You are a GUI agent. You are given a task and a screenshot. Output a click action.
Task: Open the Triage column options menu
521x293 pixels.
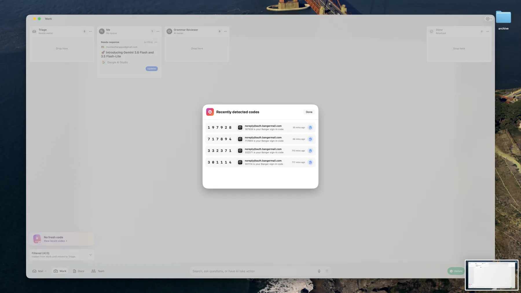[90, 31]
